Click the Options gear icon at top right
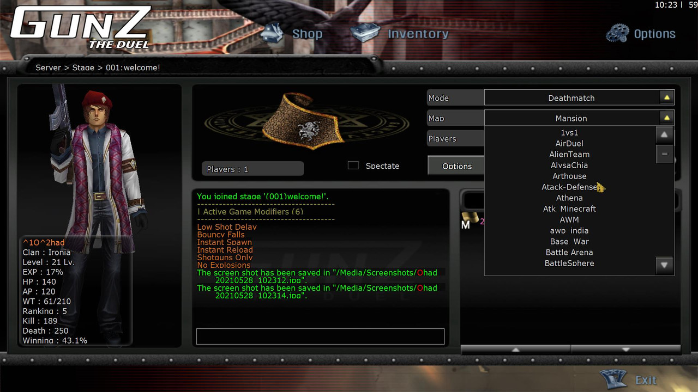 pos(618,33)
